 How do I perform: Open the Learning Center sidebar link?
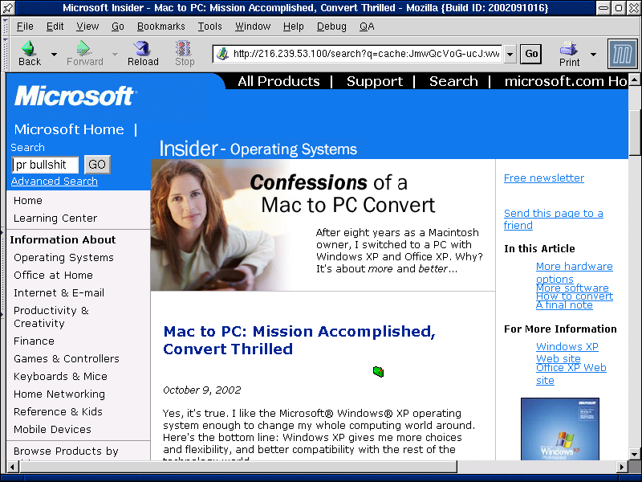click(x=55, y=218)
